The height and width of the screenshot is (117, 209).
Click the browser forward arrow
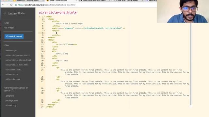point(7,5)
